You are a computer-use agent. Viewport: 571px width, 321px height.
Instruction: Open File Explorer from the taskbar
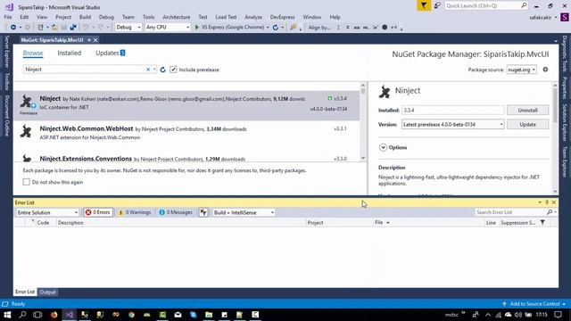[209, 315]
